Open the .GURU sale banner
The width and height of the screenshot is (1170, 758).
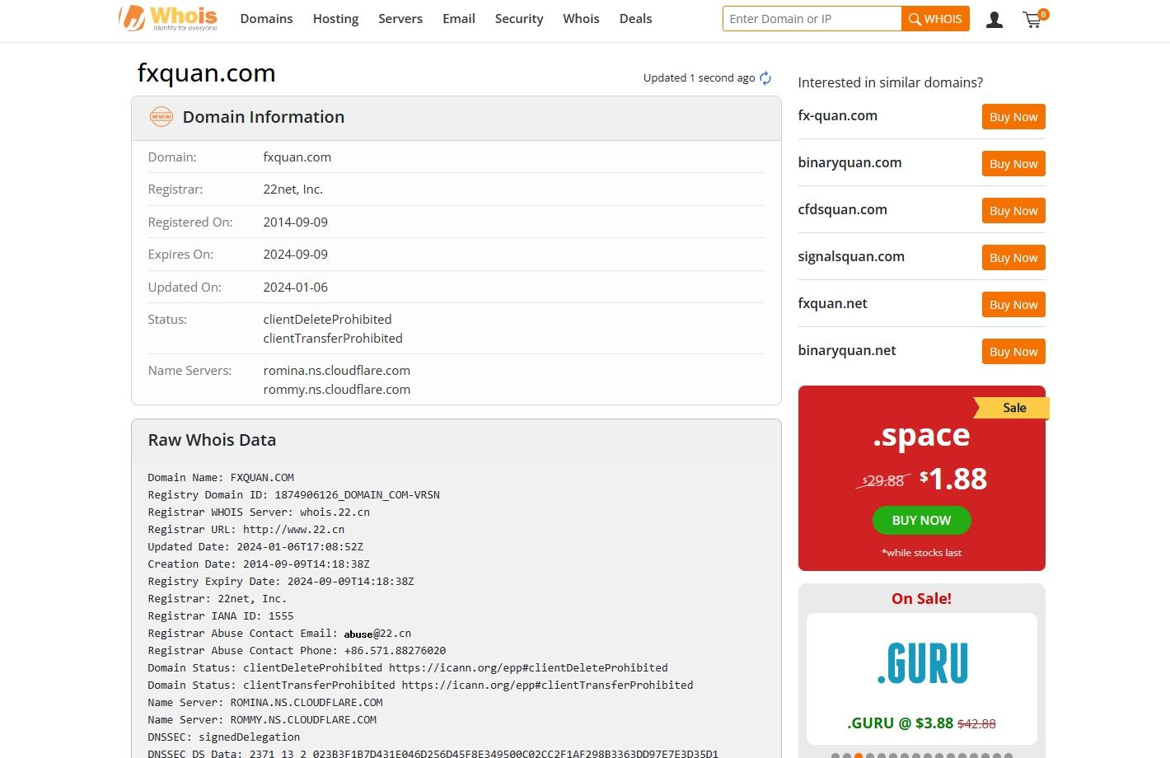[x=921, y=679]
